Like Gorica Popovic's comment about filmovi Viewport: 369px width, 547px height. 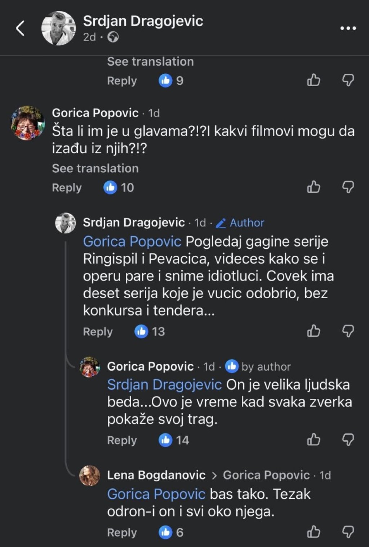coord(314,187)
